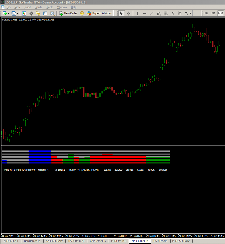Click the blue block in indicator histogram
The height and width of the screenshot is (244, 225).
40,157
